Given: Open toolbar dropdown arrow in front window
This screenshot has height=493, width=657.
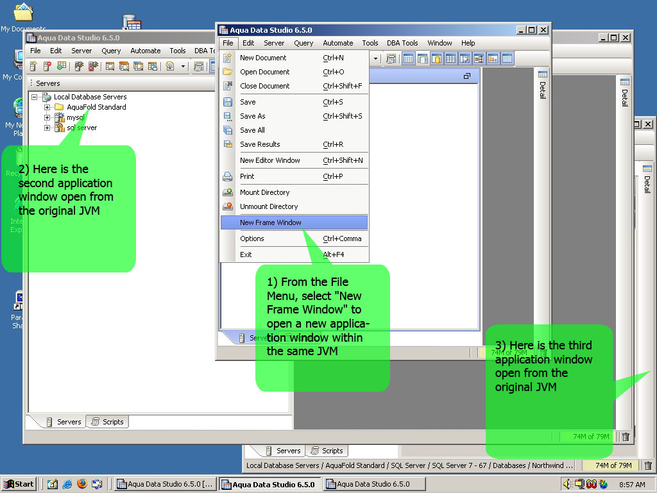Looking at the screenshot, I should [x=375, y=58].
